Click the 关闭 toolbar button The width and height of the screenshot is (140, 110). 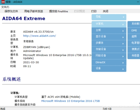106,11
